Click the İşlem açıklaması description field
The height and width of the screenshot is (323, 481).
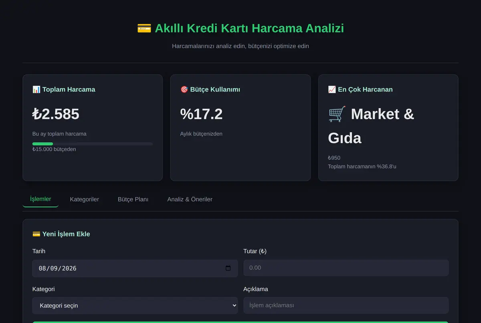(x=346, y=305)
